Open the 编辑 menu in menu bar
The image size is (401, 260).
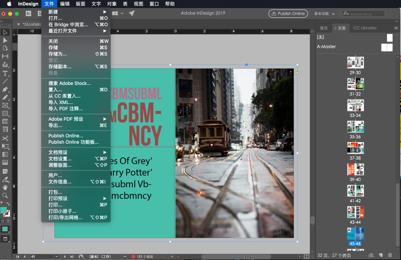[x=65, y=4]
